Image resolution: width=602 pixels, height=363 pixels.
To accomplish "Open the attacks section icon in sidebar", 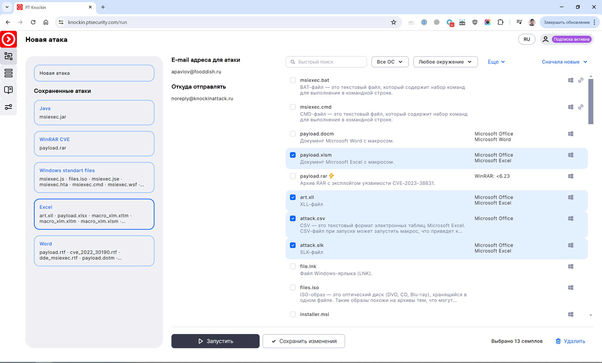I will click(8, 56).
